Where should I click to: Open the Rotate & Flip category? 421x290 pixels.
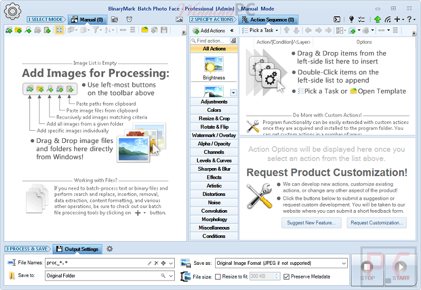pyautogui.click(x=214, y=127)
